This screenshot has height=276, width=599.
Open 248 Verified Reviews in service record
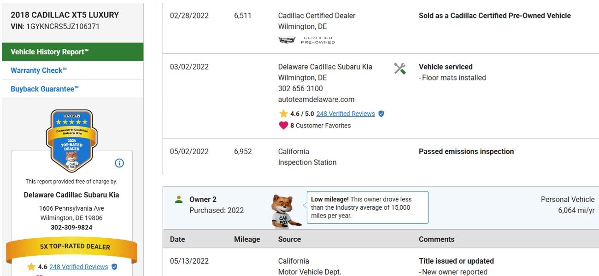[346, 114]
